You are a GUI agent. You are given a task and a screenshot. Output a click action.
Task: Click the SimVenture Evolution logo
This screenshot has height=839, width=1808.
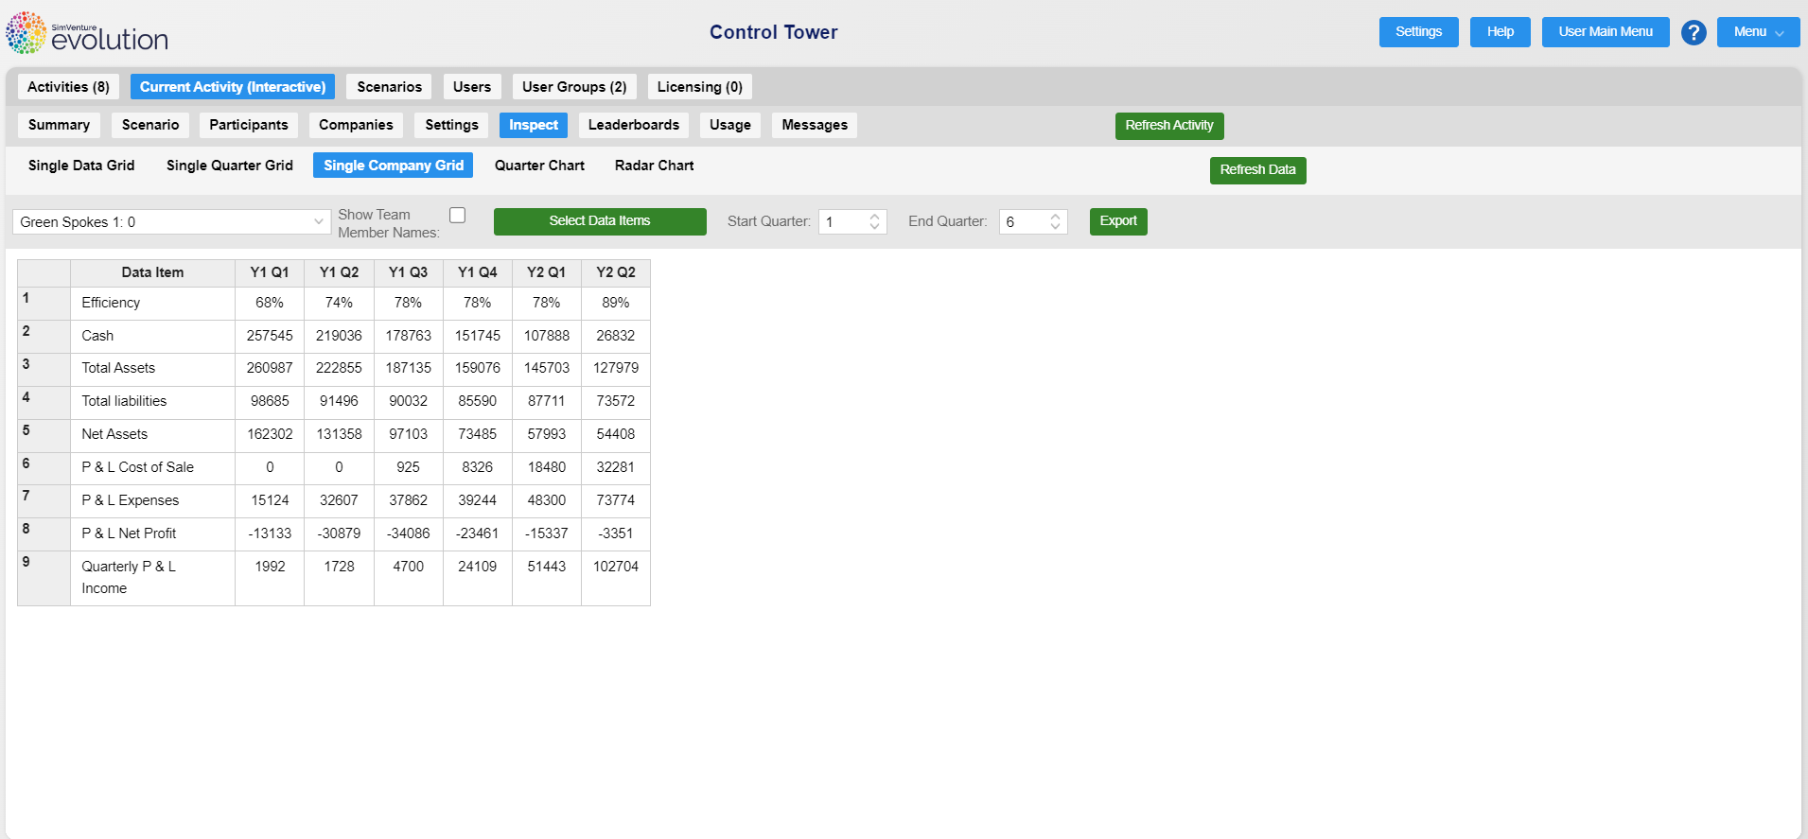[x=87, y=32]
